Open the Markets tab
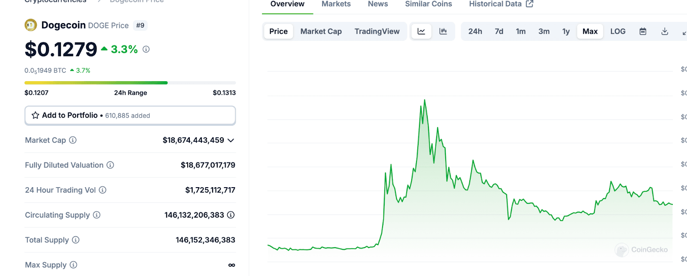Viewport: 687px width, 276px height. [x=336, y=4]
